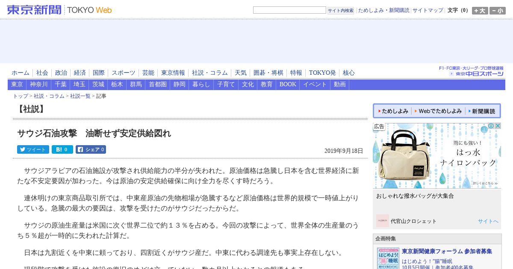Select the 栃木 regional tab
This screenshot has width=513, height=269.
[x=117, y=85]
